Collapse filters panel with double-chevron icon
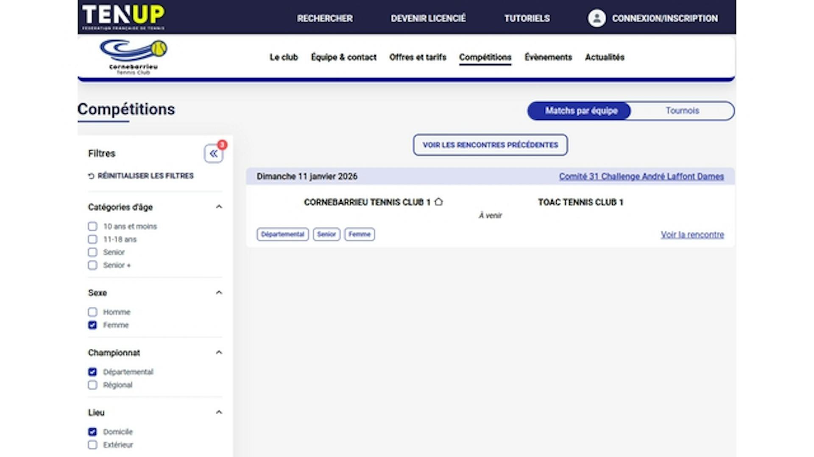This screenshot has height=457, width=814. 213,154
